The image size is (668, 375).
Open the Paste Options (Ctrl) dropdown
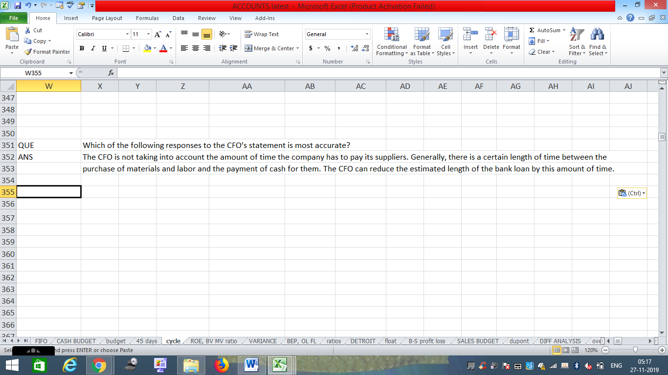coord(632,193)
